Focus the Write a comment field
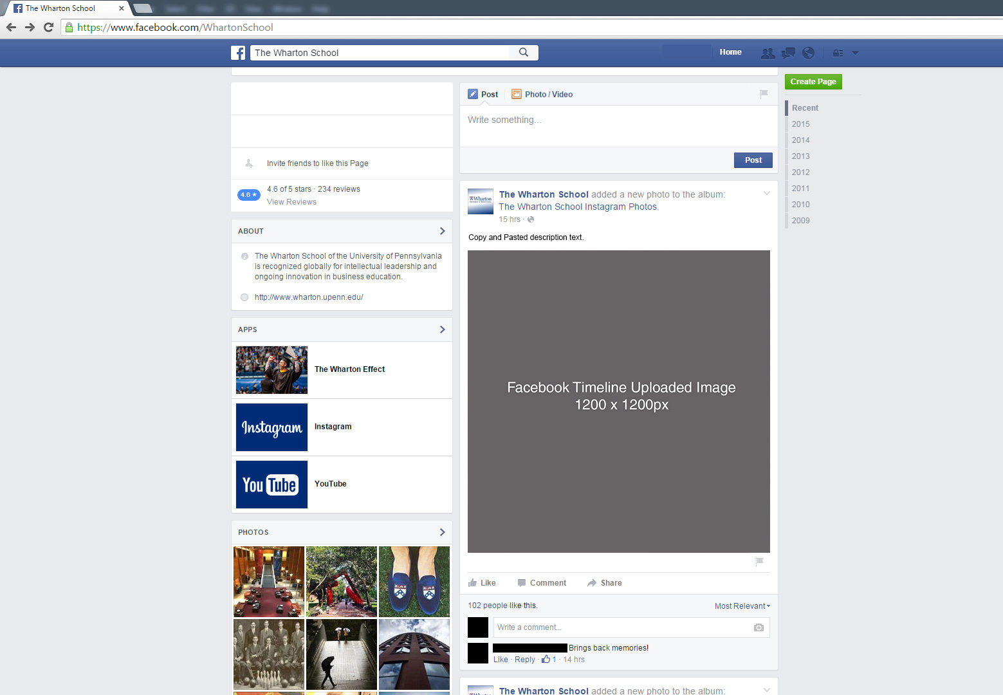Image resolution: width=1003 pixels, height=695 pixels. click(x=631, y=627)
